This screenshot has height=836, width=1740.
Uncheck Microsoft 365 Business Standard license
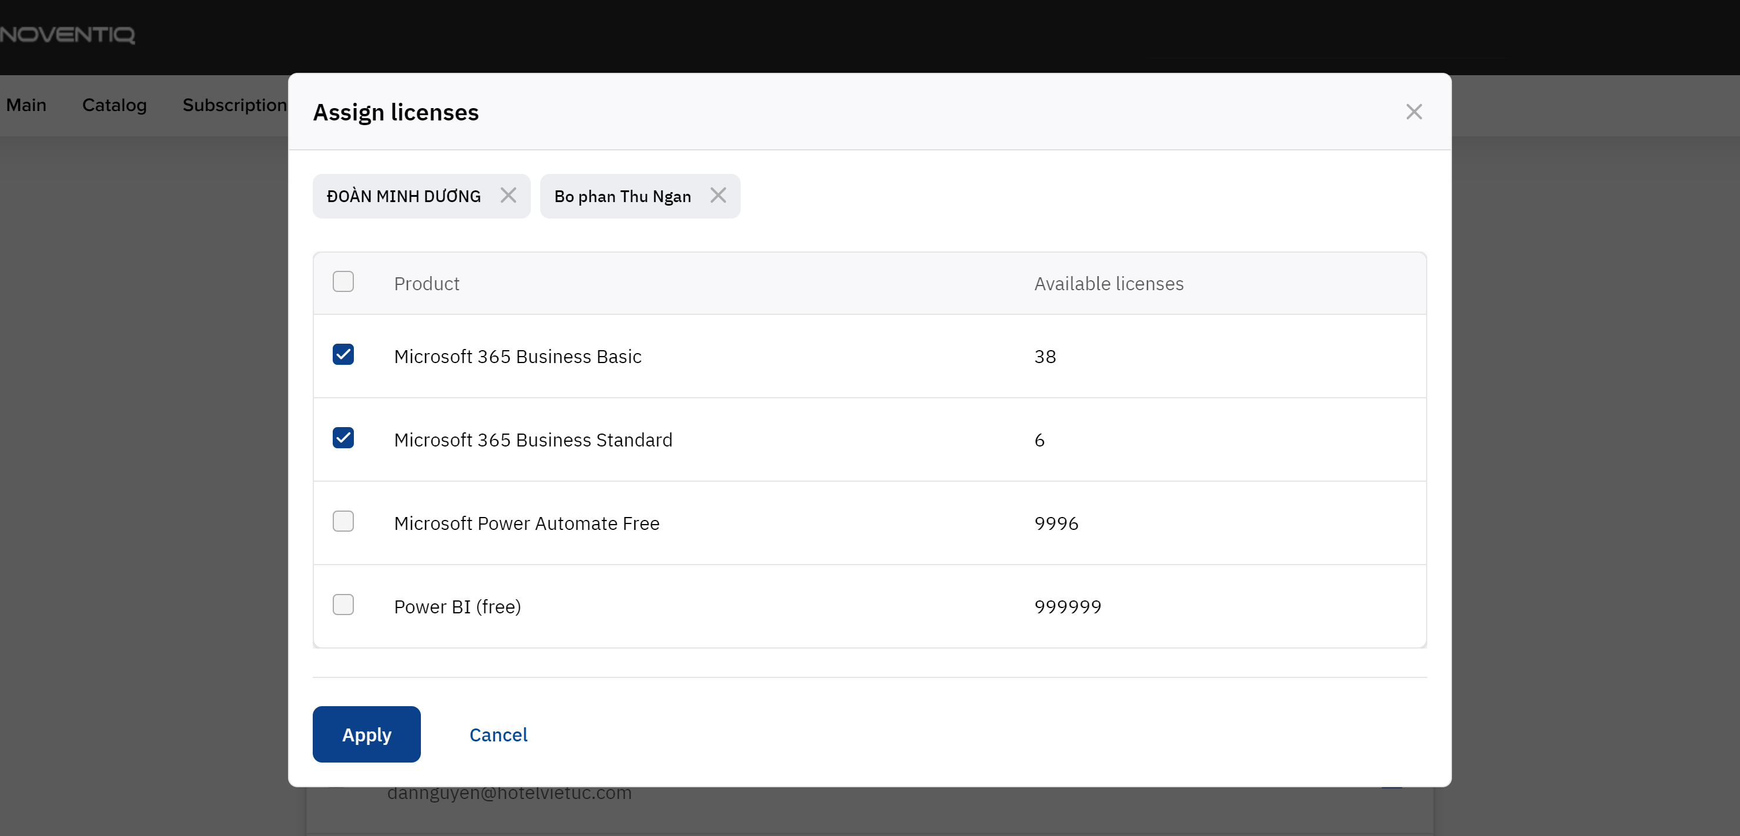[343, 438]
